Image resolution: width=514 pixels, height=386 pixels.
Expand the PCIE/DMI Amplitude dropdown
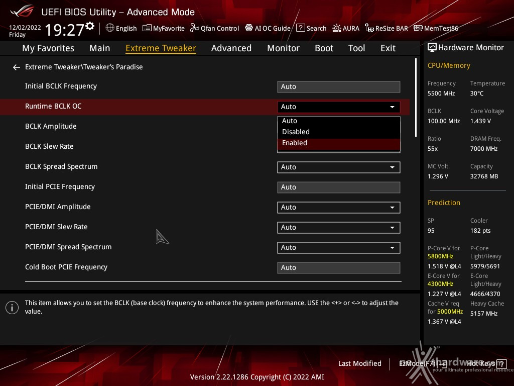point(339,208)
